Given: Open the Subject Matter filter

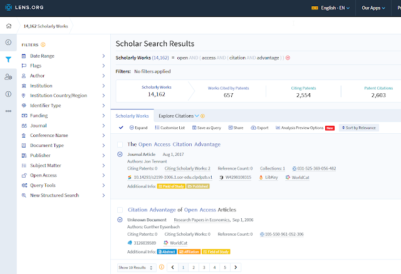Looking at the screenshot, I should click(63, 166).
